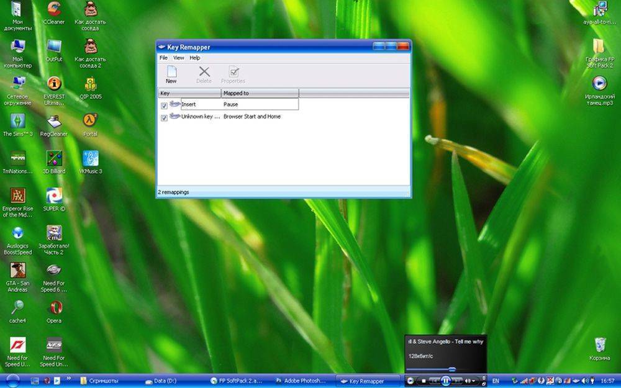Image resolution: width=621 pixels, height=388 pixels.
Task: Open the CCleaner desktop icon
Action: click(54, 10)
